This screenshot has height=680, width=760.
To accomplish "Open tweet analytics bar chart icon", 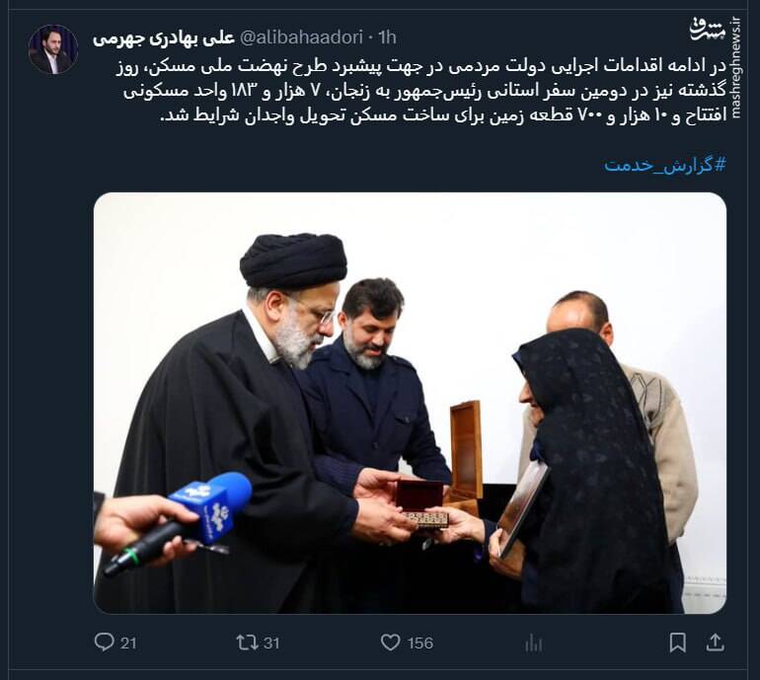I will (x=533, y=643).
